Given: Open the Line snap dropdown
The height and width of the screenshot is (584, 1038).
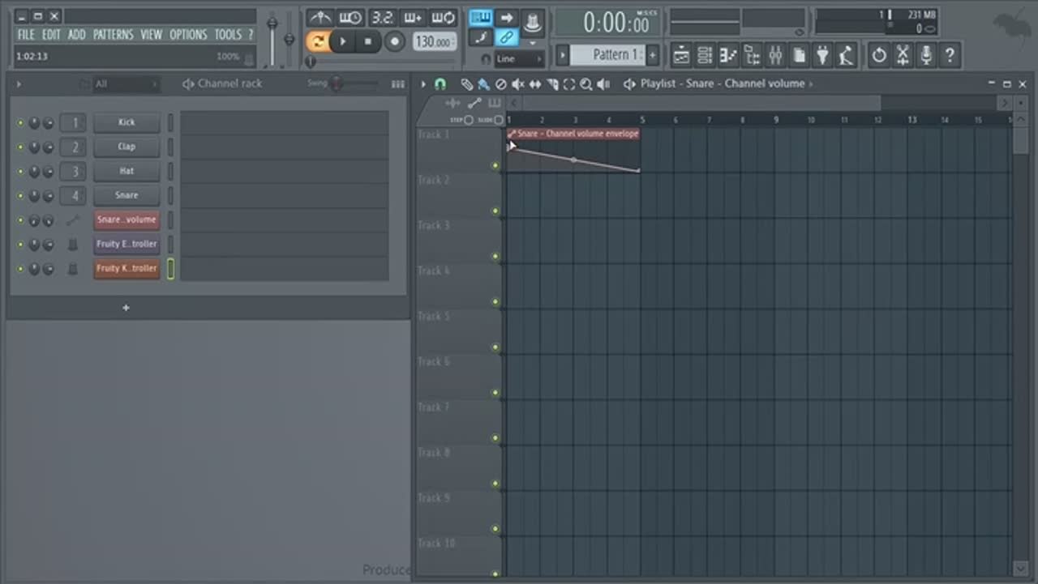Looking at the screenshot, I should coord(518,59).
